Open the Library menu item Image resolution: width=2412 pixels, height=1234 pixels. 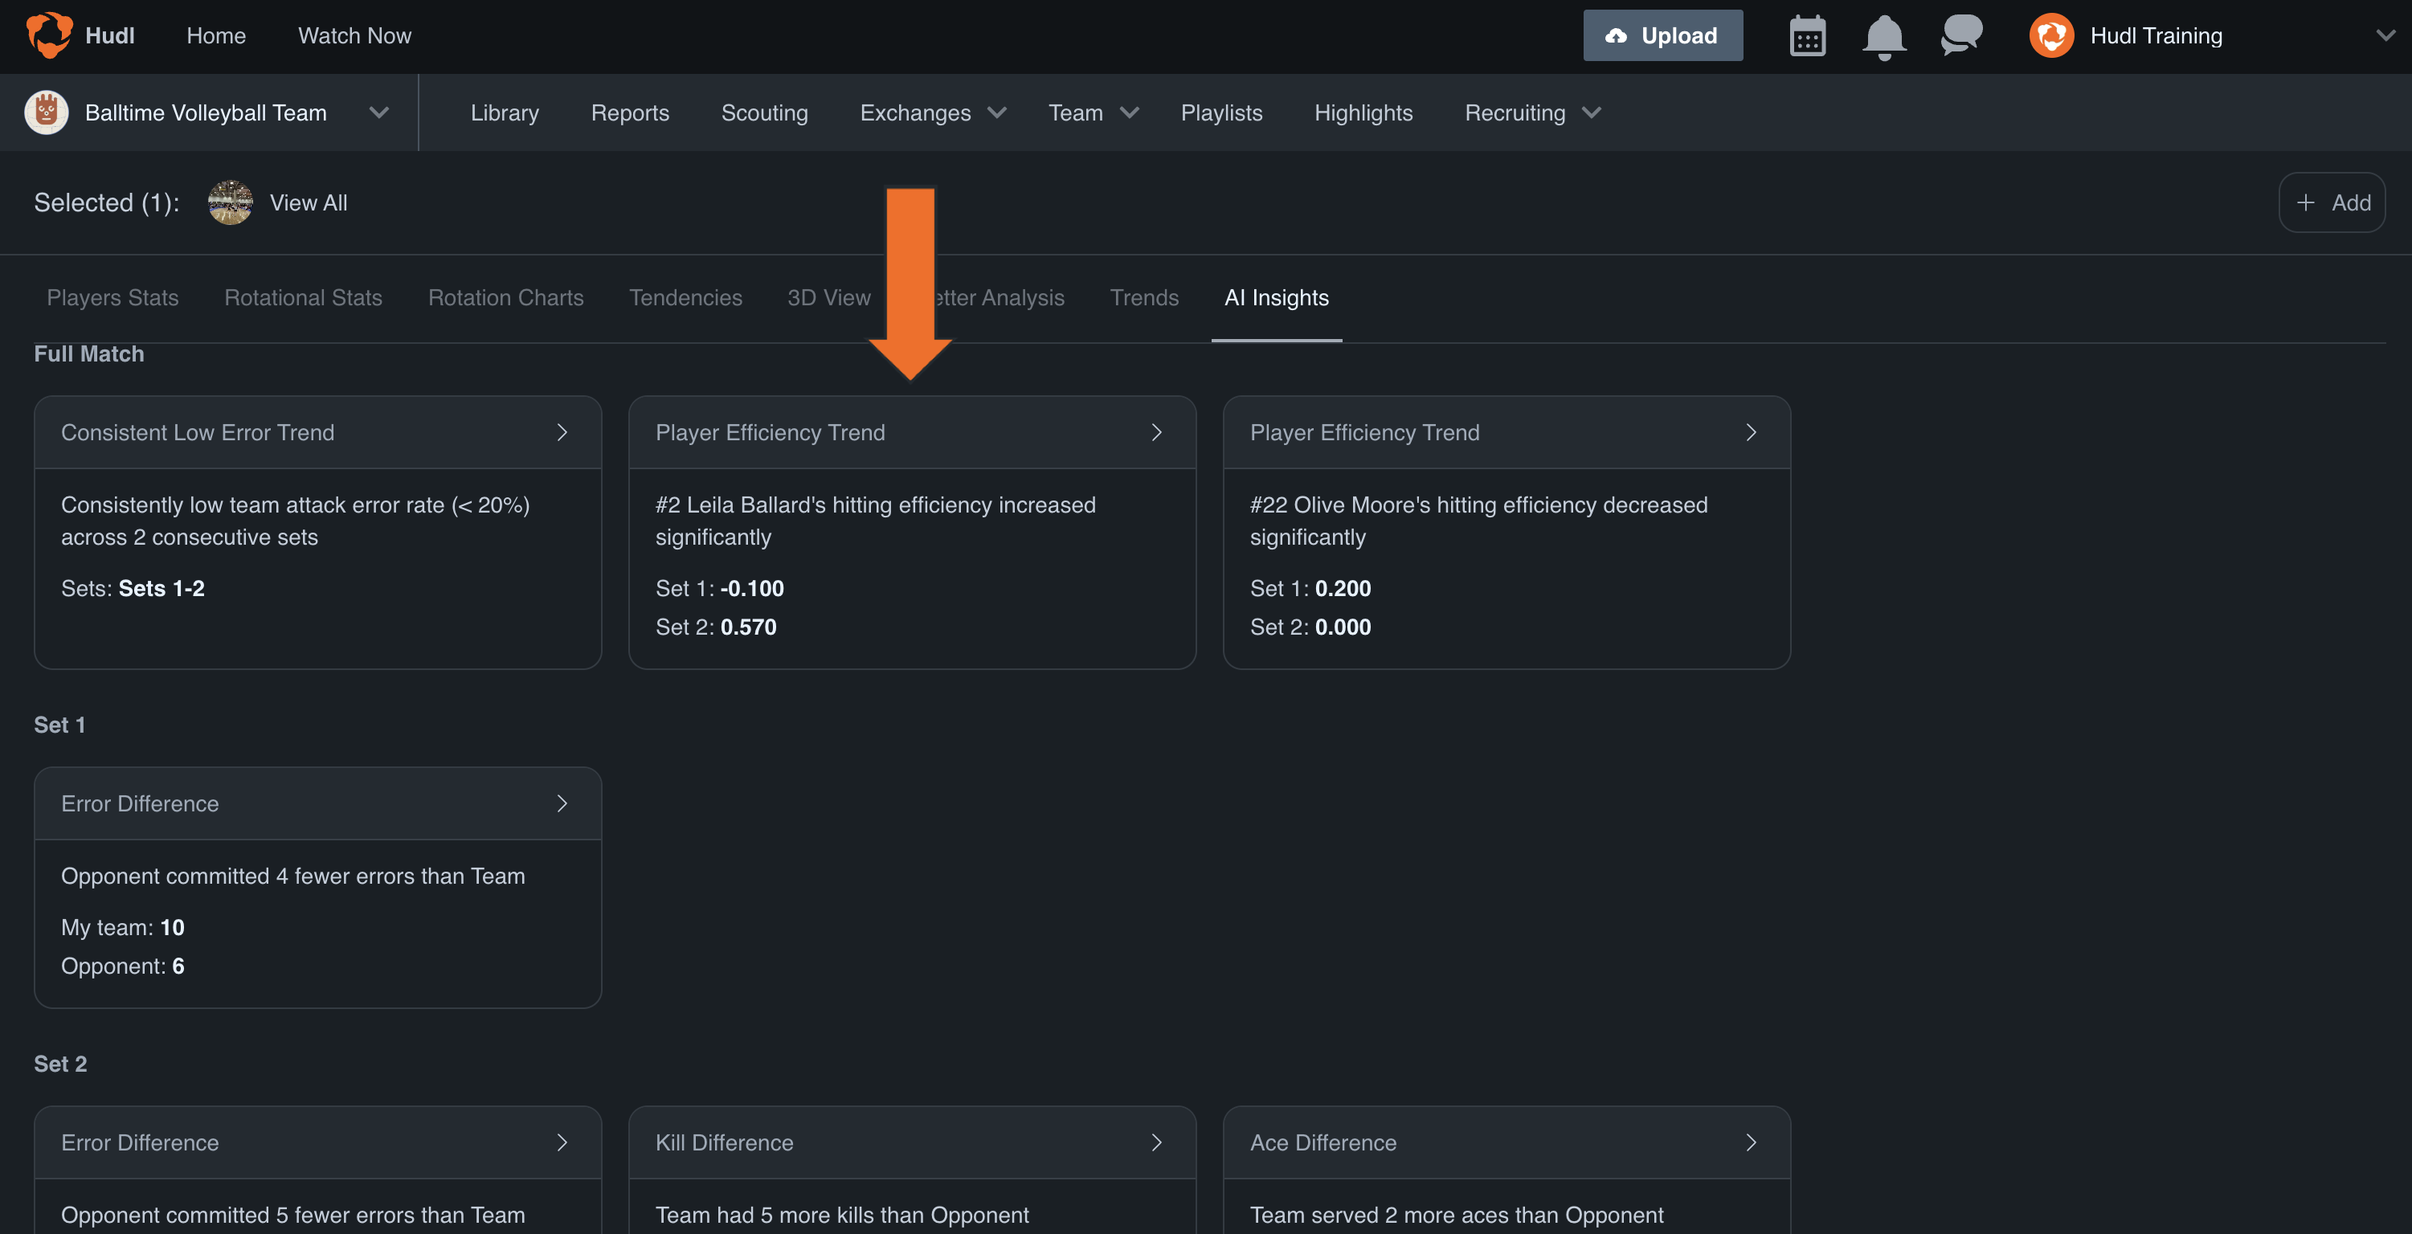pos(505,112)
